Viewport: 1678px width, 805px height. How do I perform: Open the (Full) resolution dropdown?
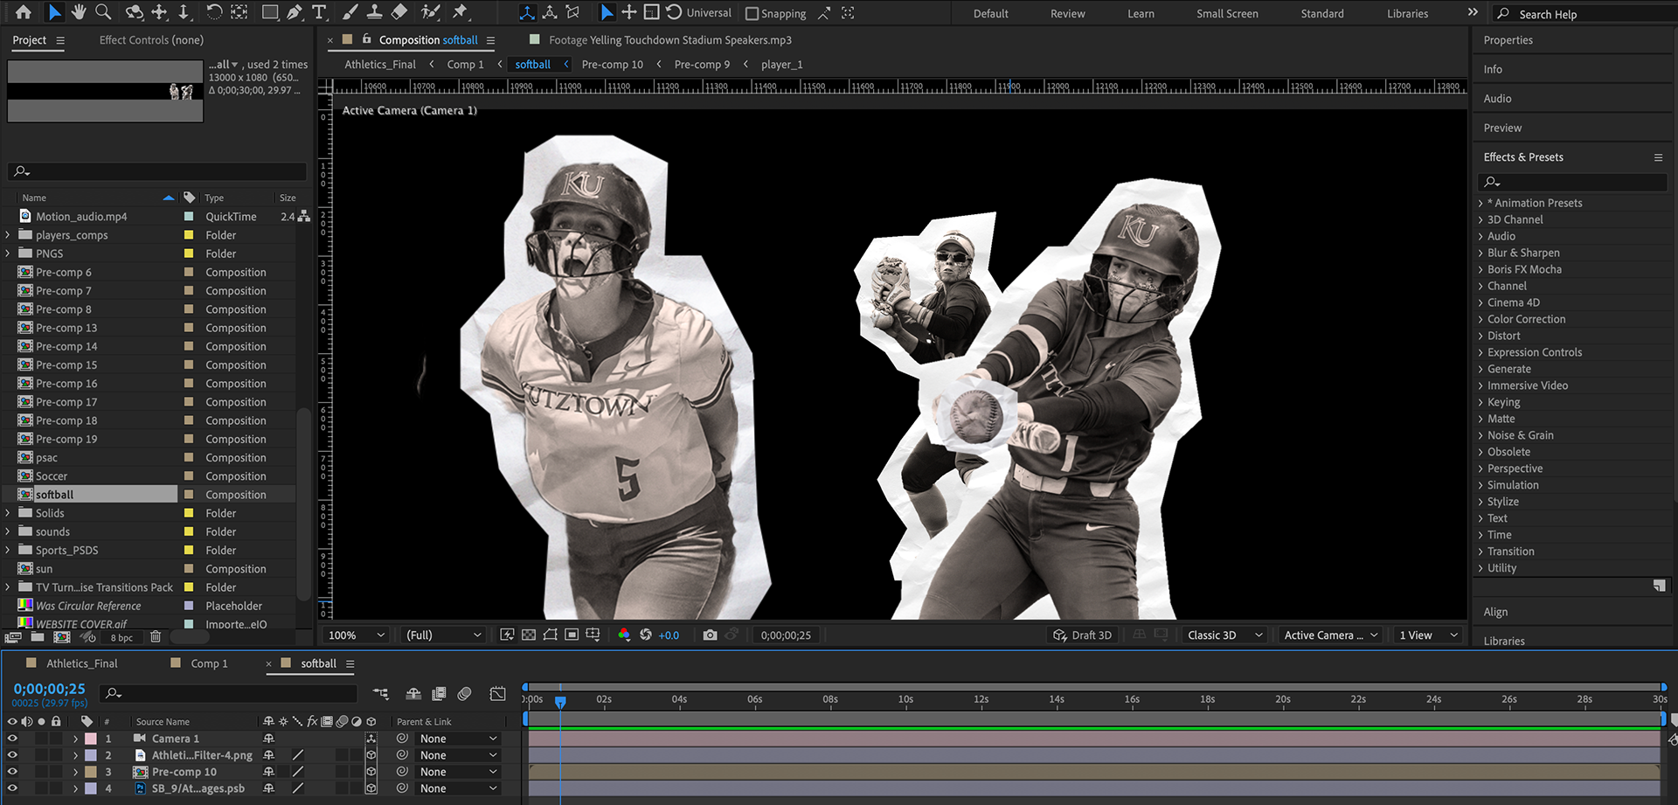coord(444,635)
